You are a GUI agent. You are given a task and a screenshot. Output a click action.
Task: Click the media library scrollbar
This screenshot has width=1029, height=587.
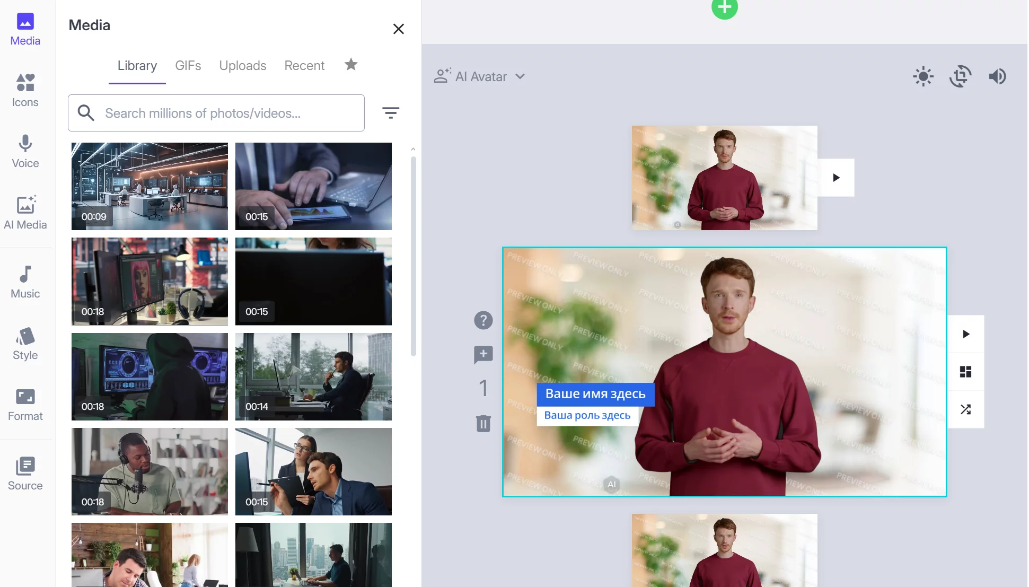(x=413, y=256)
